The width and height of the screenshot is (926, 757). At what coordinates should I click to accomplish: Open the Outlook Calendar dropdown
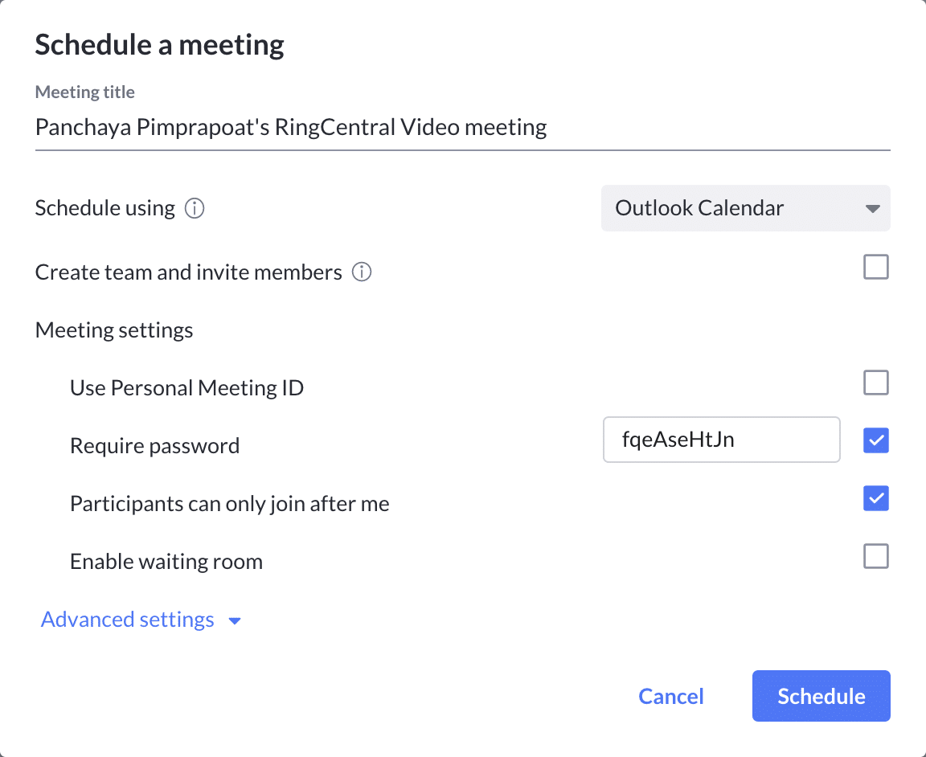pos(744,209)
